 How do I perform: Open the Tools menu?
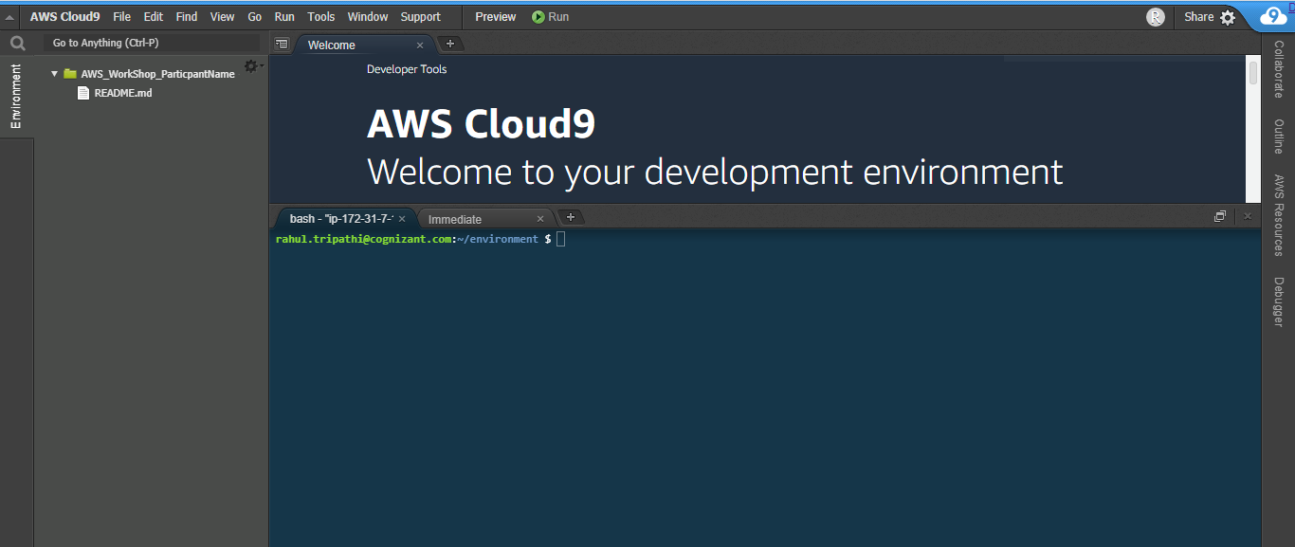(x=321, y=17)
